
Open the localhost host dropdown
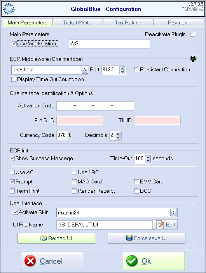[85, 70]
